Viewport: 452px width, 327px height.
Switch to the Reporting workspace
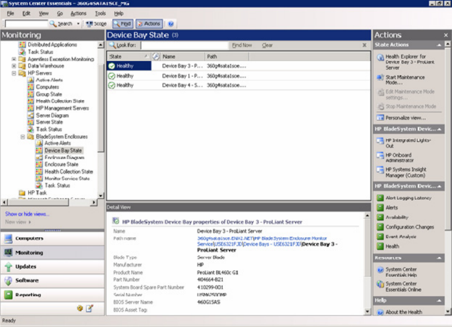(28, 295)
